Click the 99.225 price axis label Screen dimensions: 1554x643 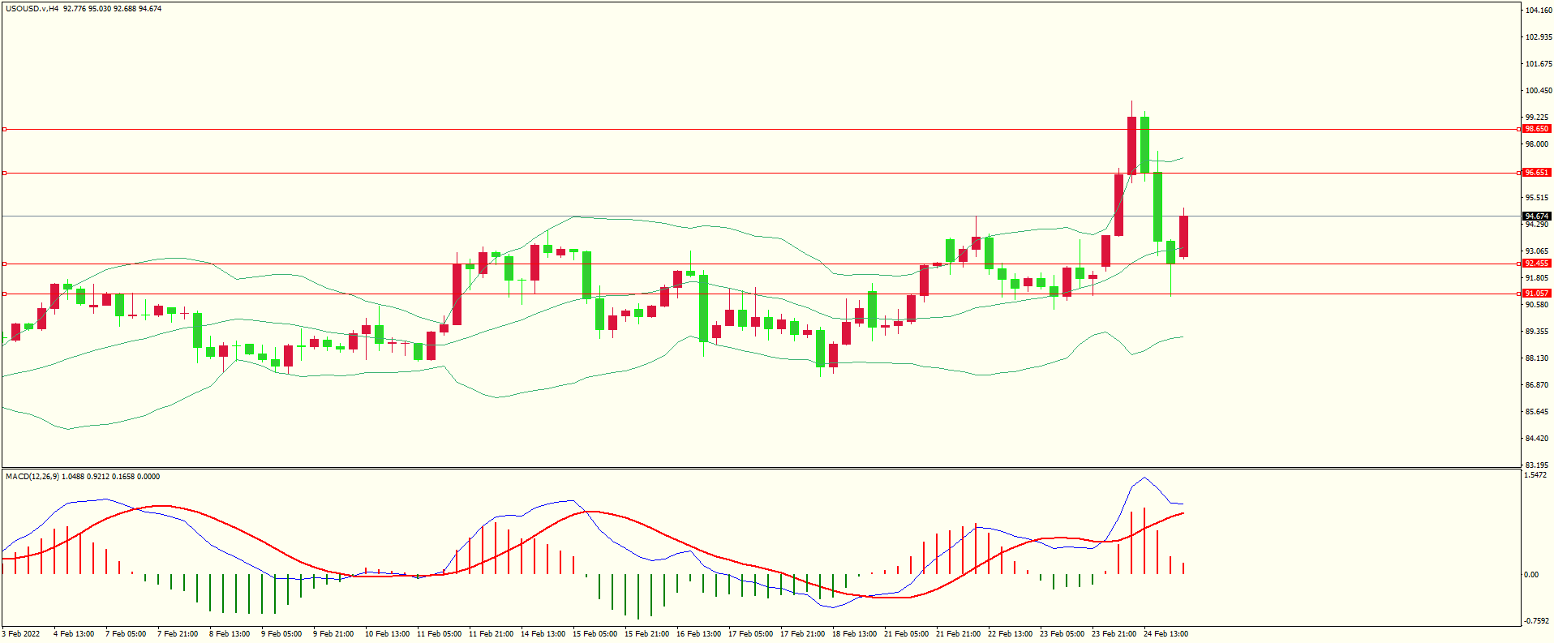[1537, 118]
